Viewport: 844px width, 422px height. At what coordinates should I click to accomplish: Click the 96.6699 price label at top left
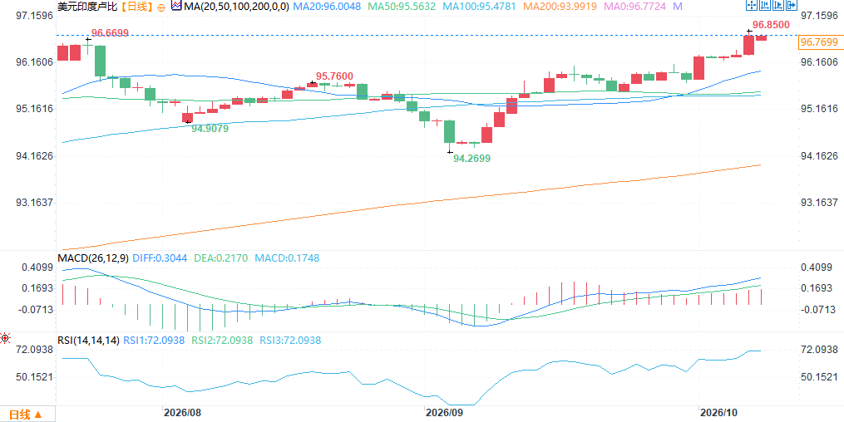[111, 32]
